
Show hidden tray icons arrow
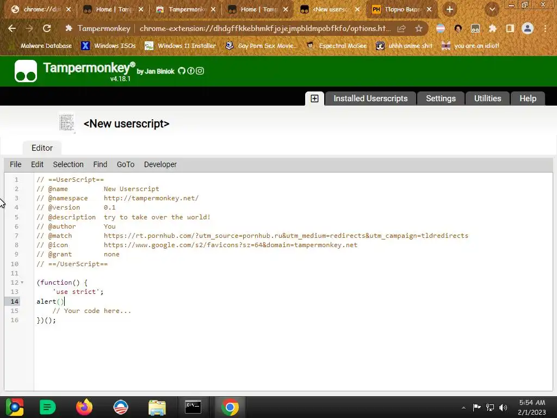coord(463,408)
